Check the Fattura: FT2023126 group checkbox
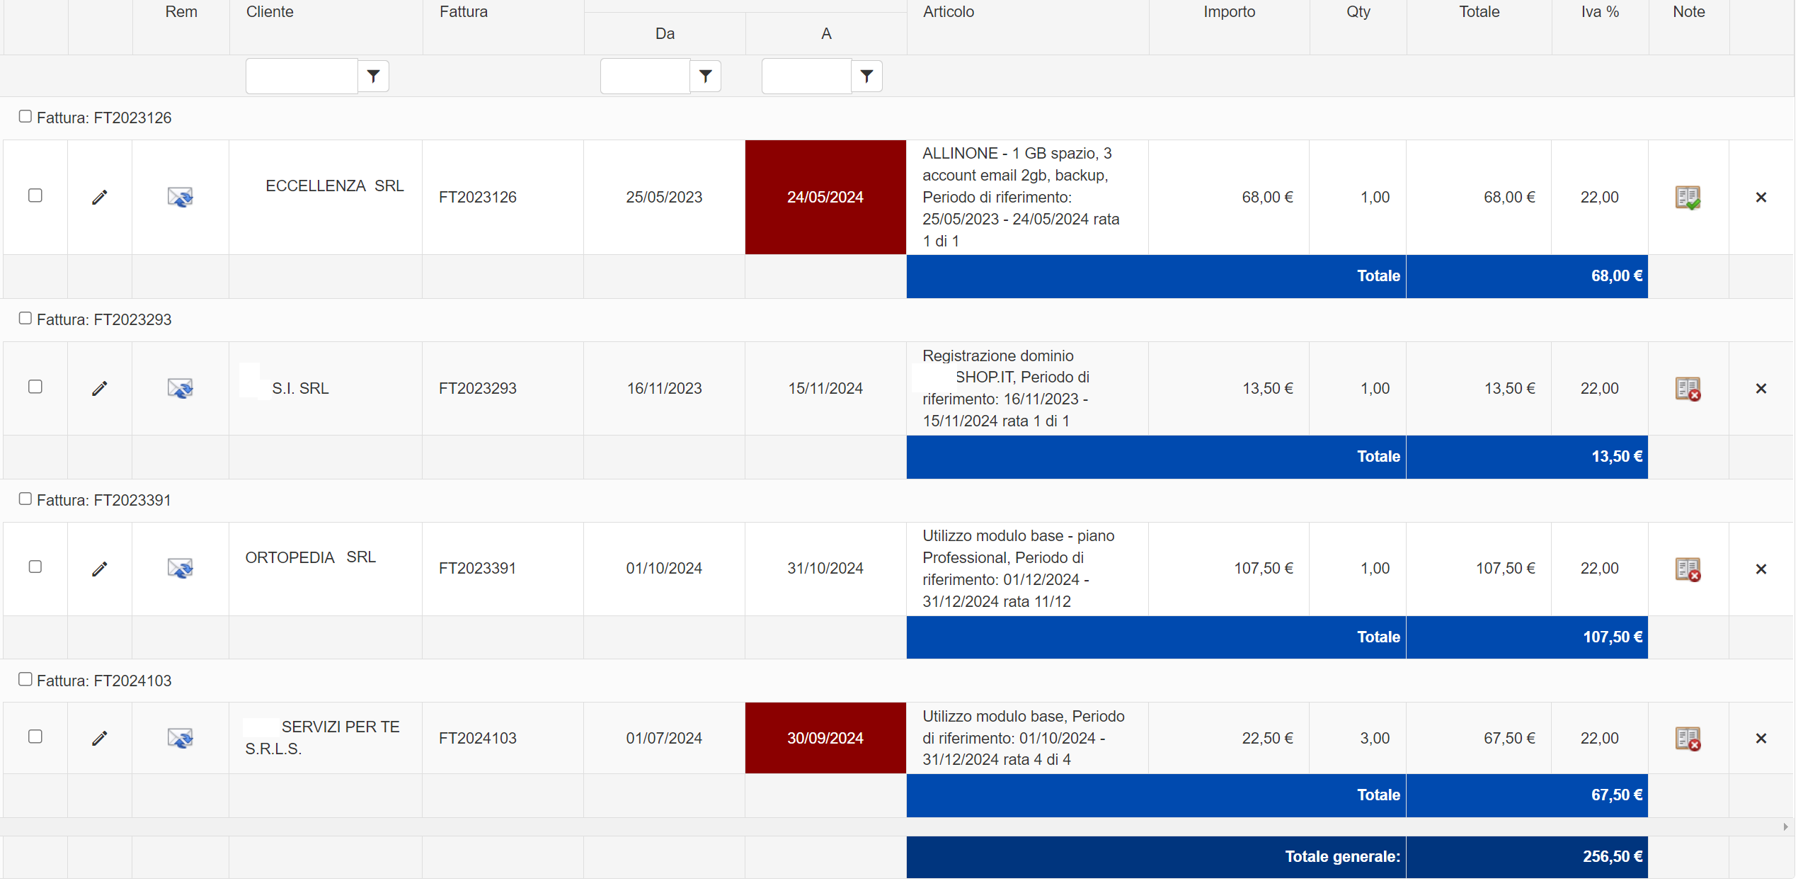The height and width of the screenshot is (881, 1803). click(x=25, y=117)
